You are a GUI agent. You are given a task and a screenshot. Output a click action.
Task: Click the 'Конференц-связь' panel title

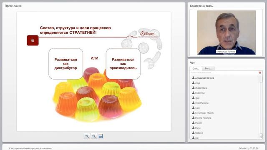[x=201, y=6]
